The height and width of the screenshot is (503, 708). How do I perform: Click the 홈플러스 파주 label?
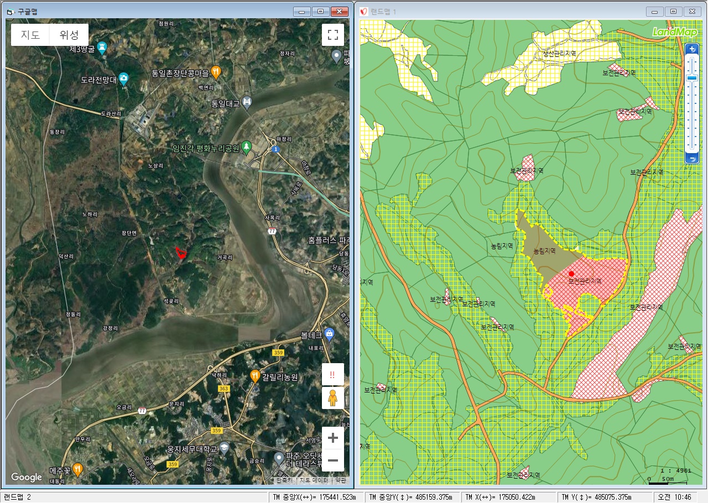(328, 240)
